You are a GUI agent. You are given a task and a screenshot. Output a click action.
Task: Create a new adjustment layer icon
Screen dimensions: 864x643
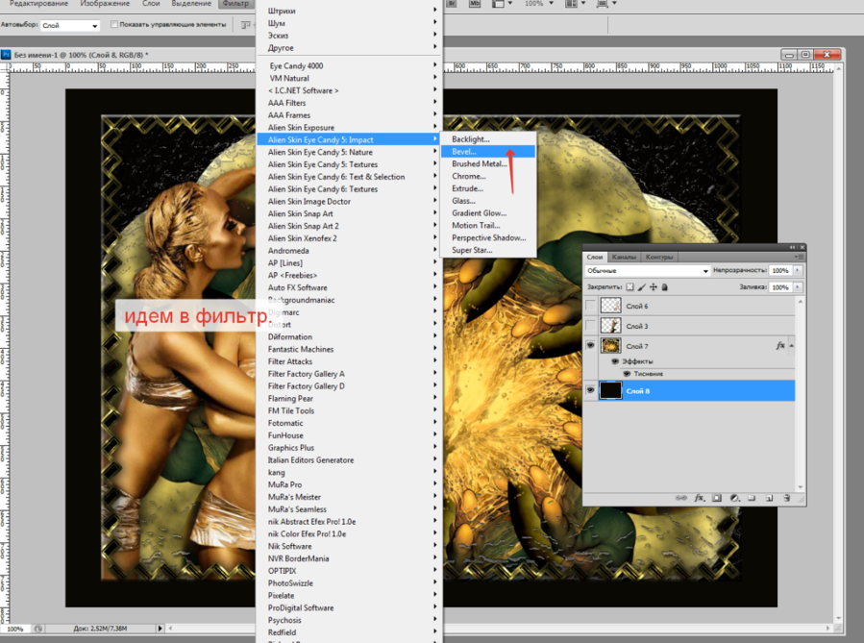(x=734, y=498)
